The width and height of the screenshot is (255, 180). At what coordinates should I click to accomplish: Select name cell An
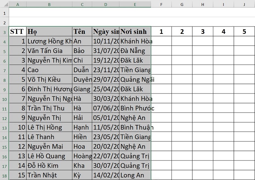82,41
